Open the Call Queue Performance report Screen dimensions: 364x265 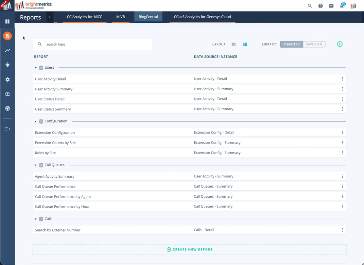[x=55, y=186]
